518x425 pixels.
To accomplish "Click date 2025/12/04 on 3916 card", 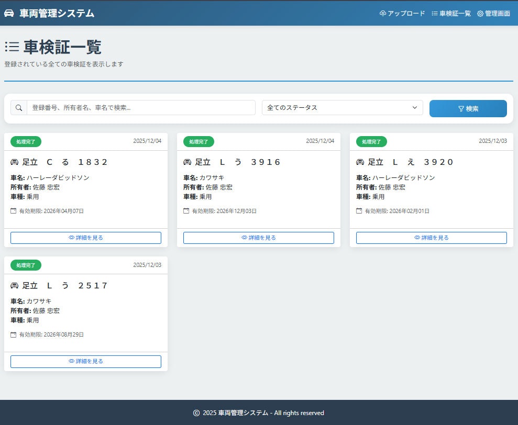I will pyautogui.click(x=320, y=141).
